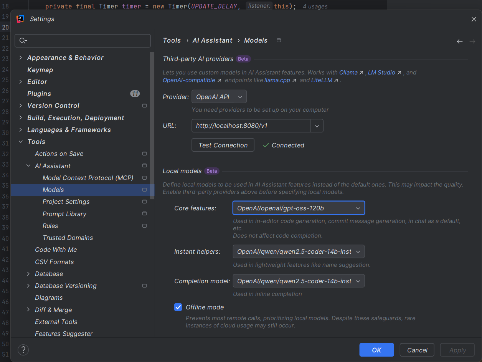Expand the Editor settings section

coord(21,82)
